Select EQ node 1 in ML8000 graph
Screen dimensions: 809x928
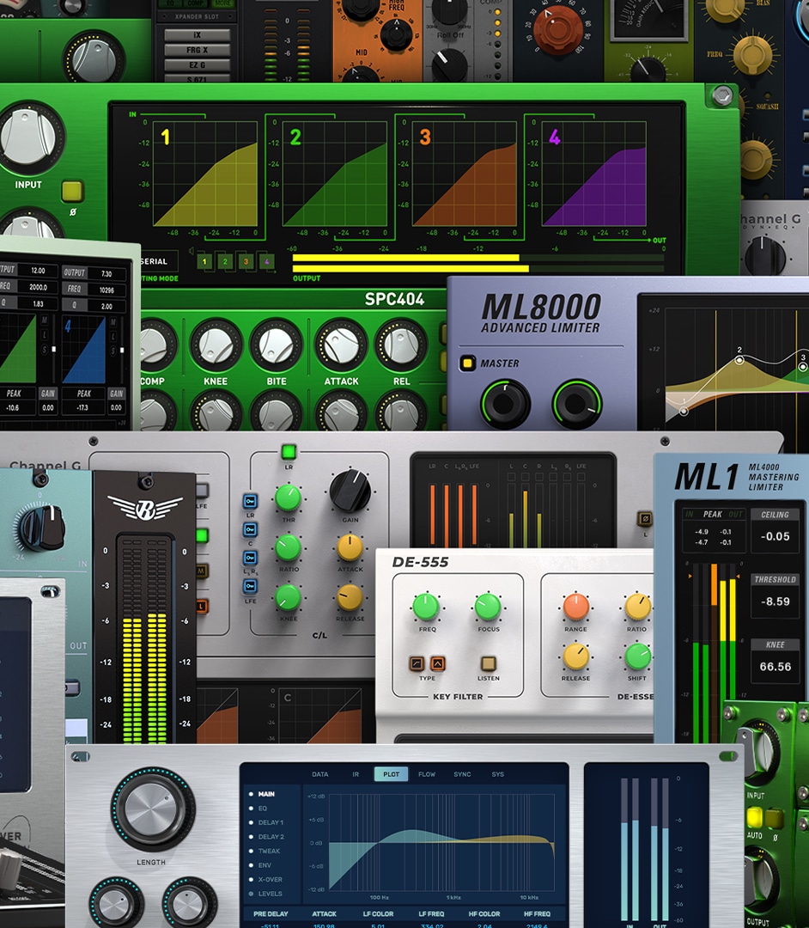[x=684, y=411]
